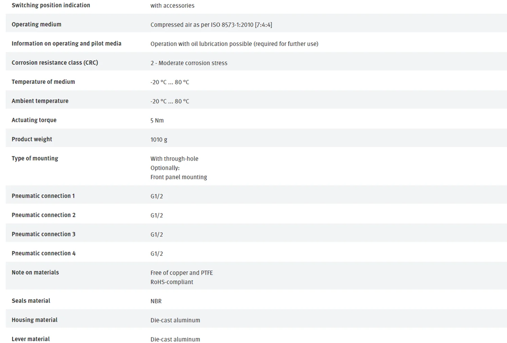Click the G1/2 value for Pneumatic connection 4
Viewport: 507px width, 343px height.
point(156,253)
